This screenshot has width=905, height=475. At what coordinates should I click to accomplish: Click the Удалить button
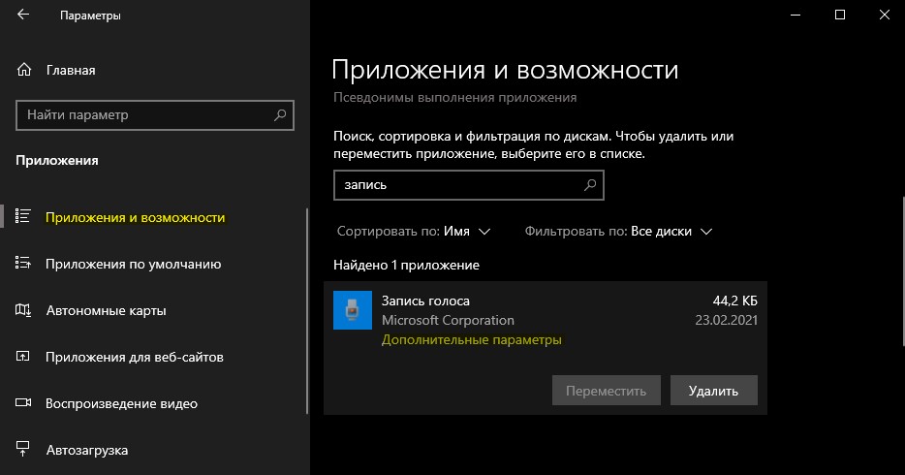point(713,391)
